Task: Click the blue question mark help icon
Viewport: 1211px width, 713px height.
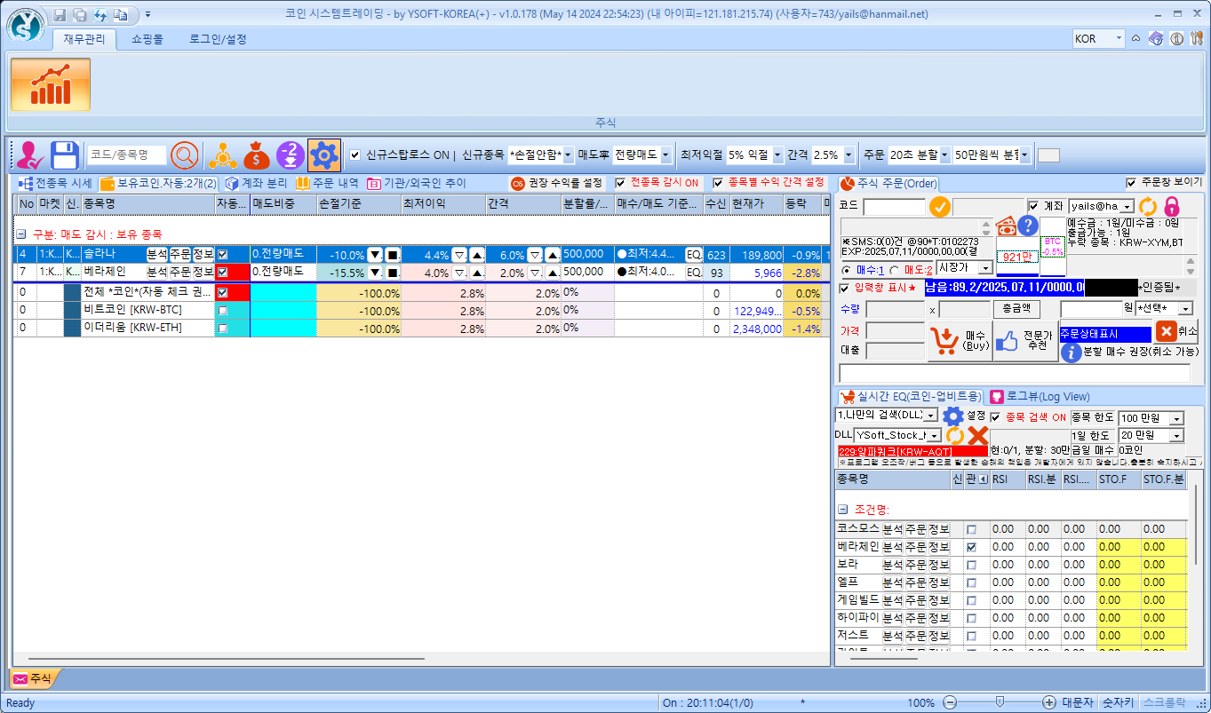Action: (x=1028, y=226)
